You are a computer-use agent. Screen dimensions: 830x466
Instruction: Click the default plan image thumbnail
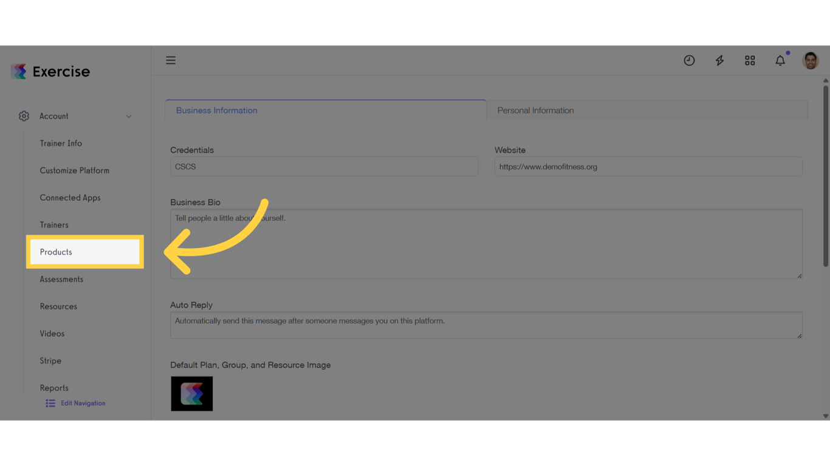pos(191,394)
